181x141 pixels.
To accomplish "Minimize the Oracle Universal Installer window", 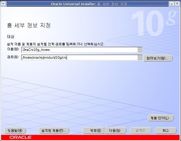I will pos(172,4).
